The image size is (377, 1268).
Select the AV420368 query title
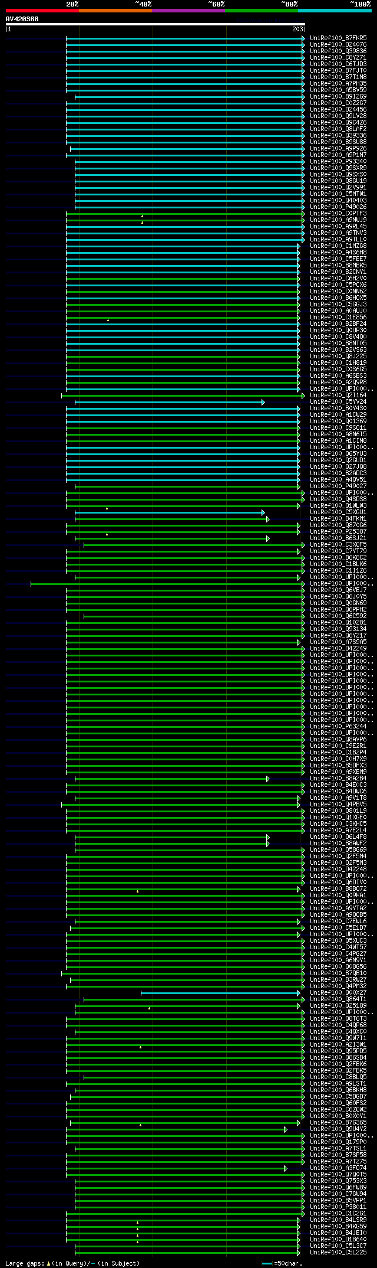pos(22,19)
